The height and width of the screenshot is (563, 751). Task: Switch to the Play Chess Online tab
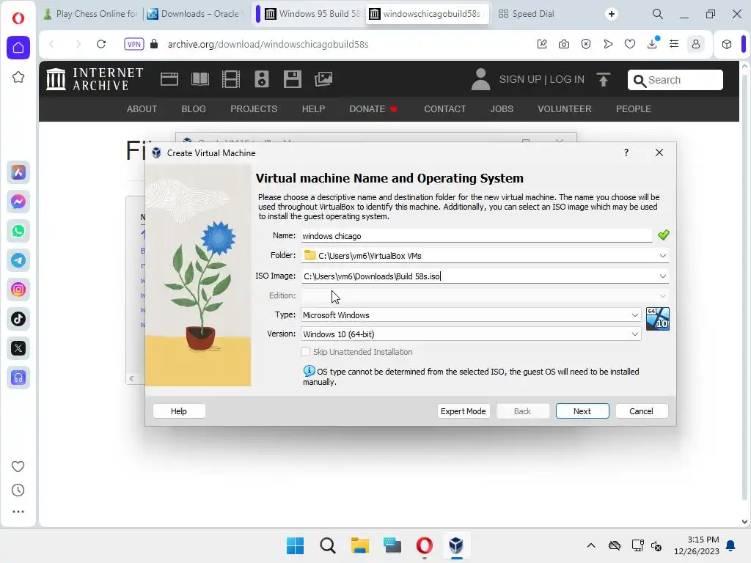coord(91,14)
